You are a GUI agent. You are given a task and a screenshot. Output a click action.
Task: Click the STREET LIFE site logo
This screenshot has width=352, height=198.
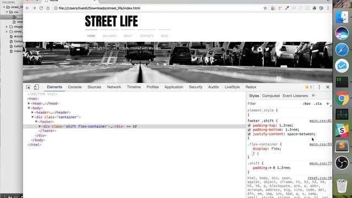tap(111, 21)
